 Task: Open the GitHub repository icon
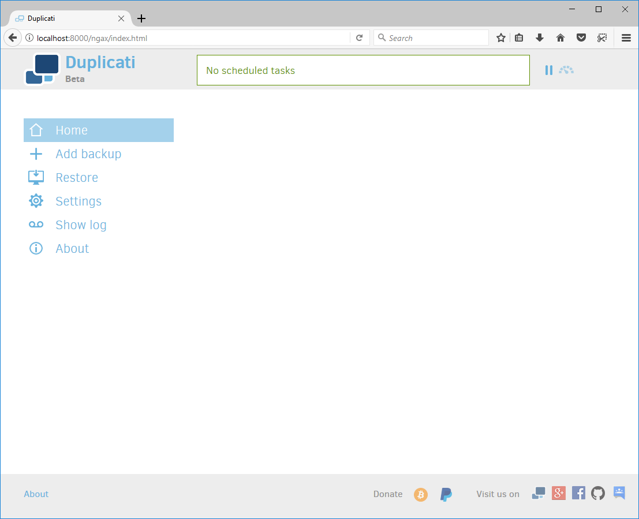tap(598, 494)
